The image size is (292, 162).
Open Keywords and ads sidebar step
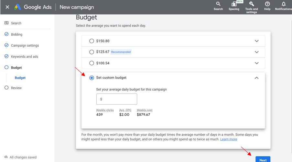click(x=24, y=56)
